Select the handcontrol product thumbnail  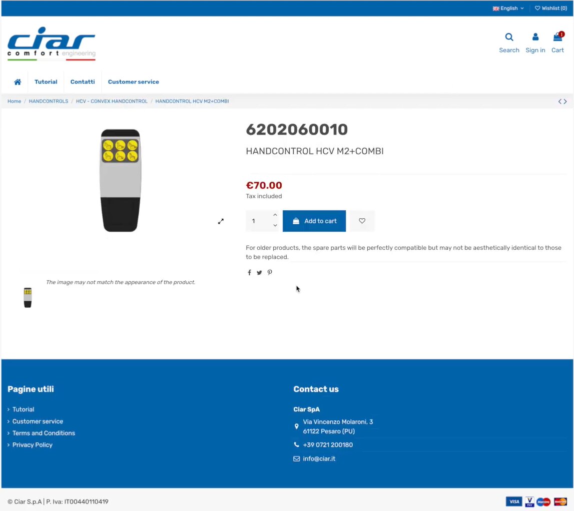(28, 297)
